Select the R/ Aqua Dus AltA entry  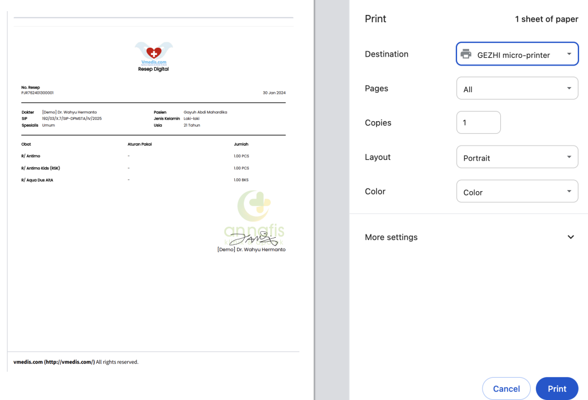pos(37,180)
